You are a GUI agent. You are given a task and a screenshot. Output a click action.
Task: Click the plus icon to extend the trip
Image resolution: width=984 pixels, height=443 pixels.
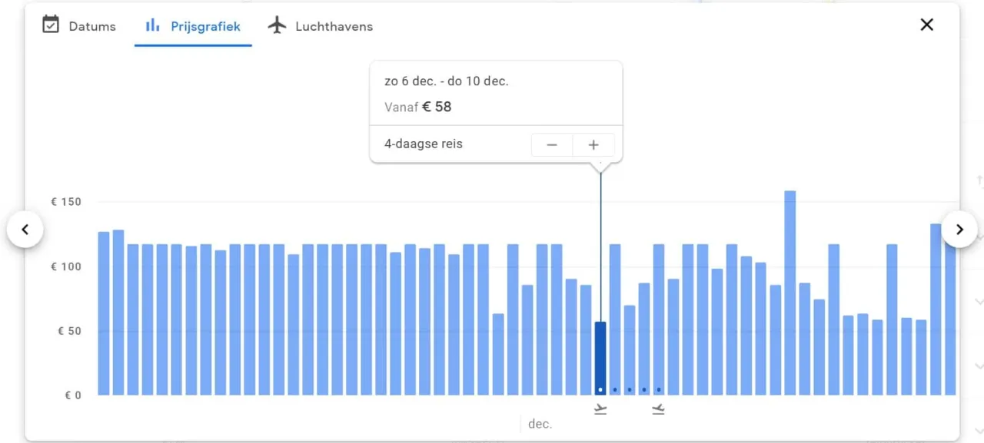coord(593,144)
